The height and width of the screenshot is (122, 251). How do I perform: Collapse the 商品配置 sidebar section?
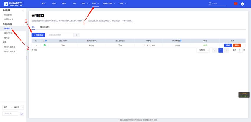23,10
